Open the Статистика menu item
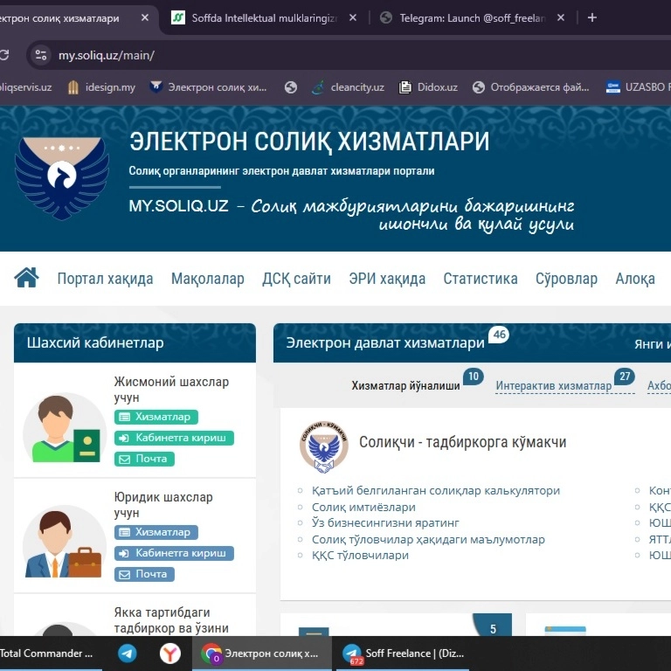Screen dimensions: 671x671 pos(481,279)
